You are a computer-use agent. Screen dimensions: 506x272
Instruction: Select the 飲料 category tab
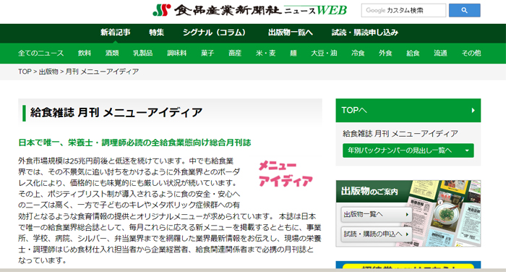pyautogui.click(x=85, y=54)
